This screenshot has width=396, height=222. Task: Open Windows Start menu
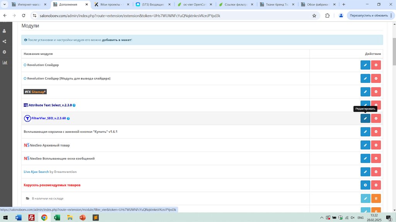pos(5,217)
